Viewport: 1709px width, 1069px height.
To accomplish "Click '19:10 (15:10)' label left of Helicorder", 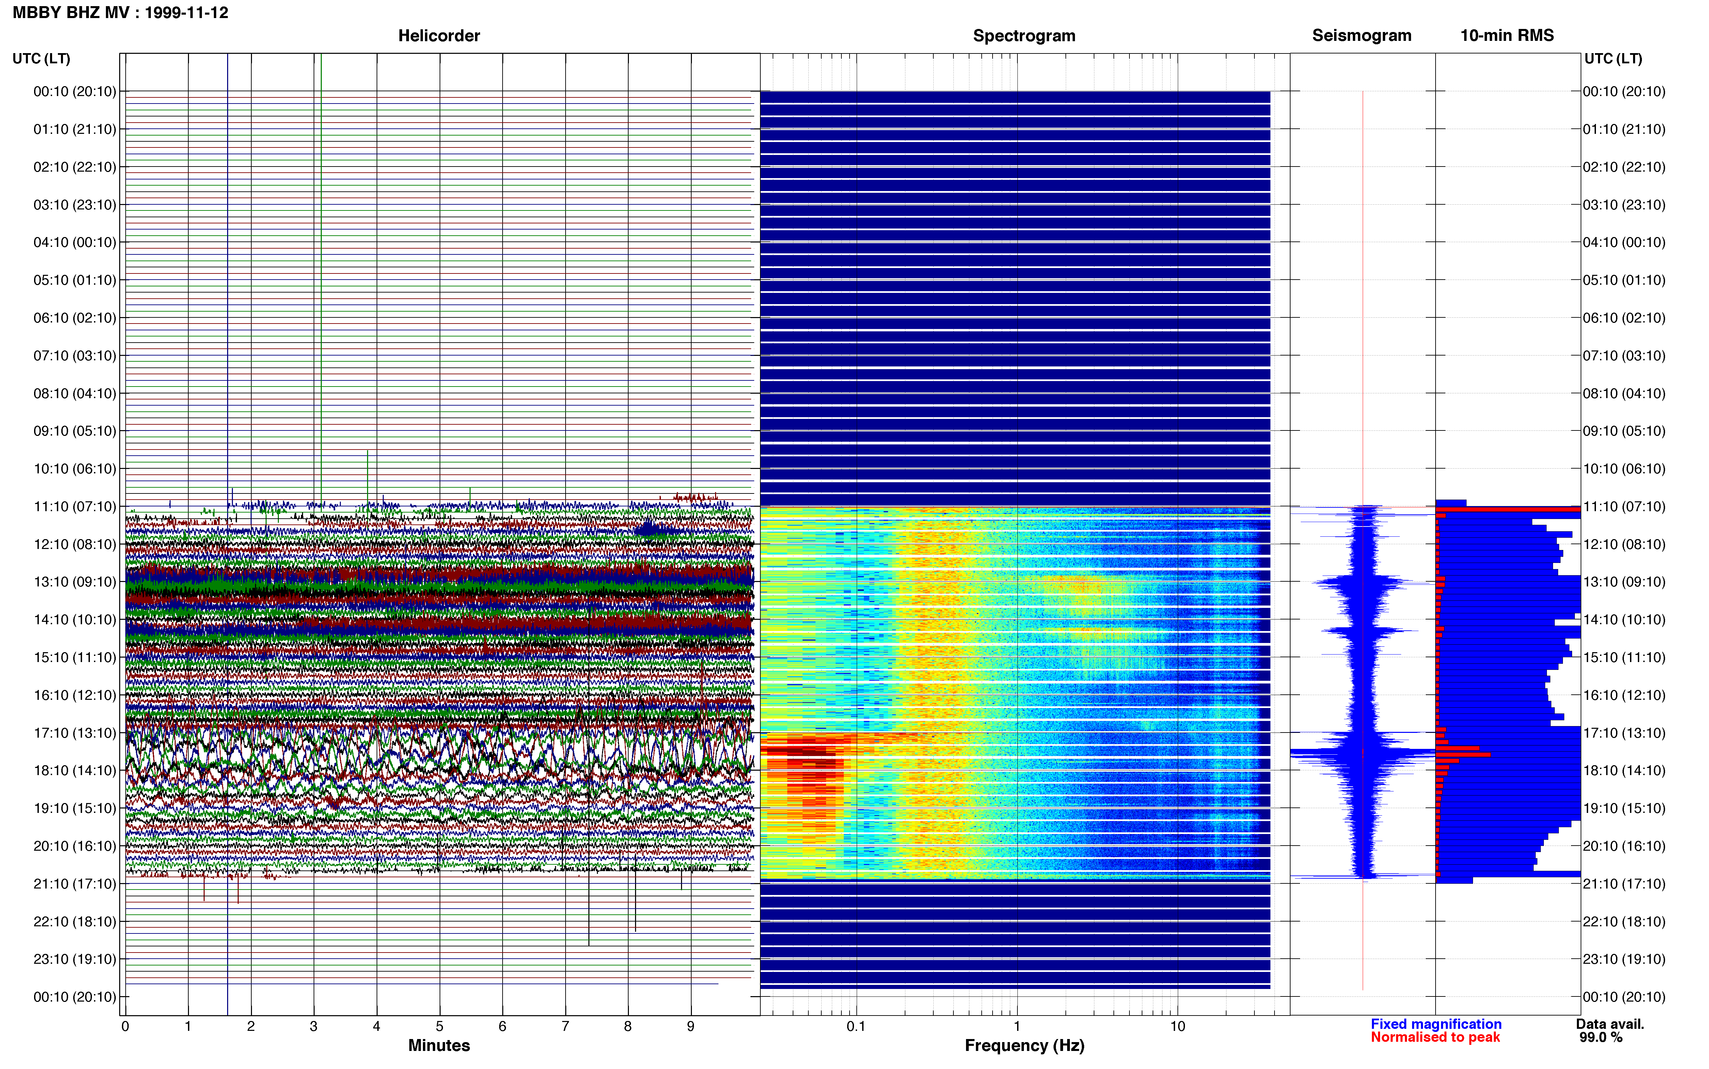I will point(75,808).
